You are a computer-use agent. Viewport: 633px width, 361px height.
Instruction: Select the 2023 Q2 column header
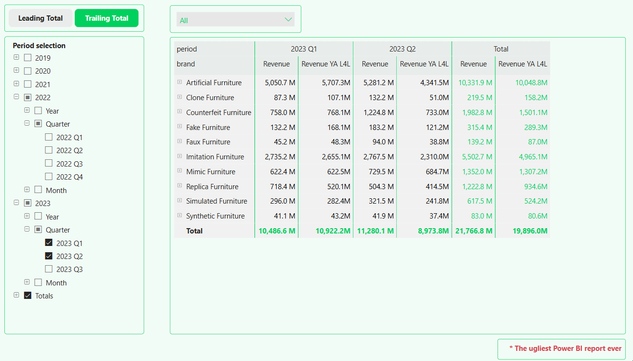(403, 49)
